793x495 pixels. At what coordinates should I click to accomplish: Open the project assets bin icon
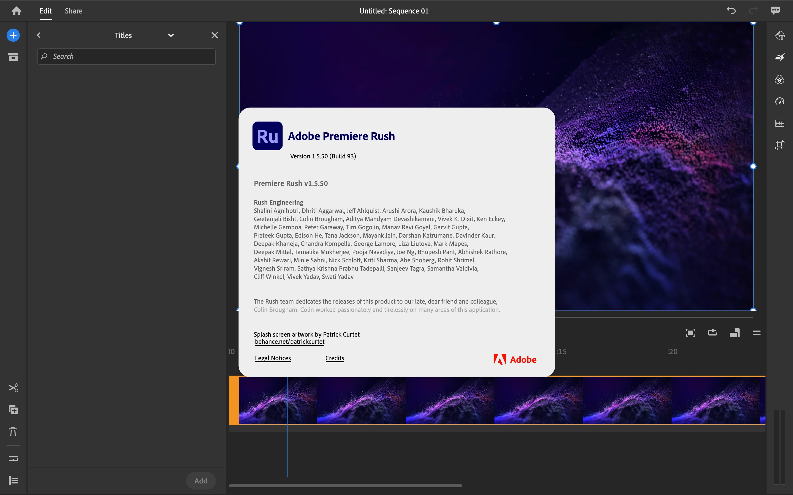(x=13, y=57)
